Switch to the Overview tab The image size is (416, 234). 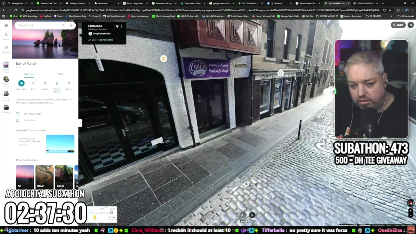click(x=29, y=74)
